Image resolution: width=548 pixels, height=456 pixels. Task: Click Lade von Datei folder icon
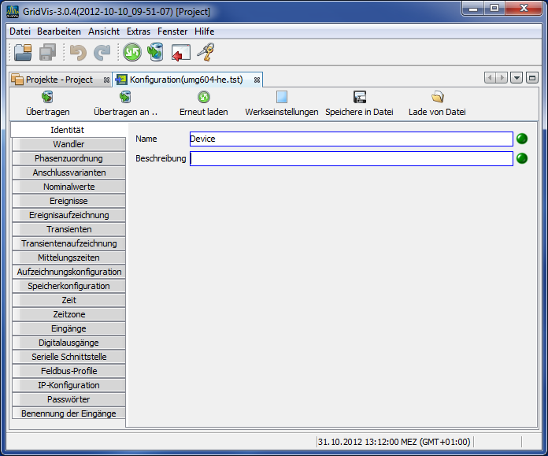pos(437,97)
